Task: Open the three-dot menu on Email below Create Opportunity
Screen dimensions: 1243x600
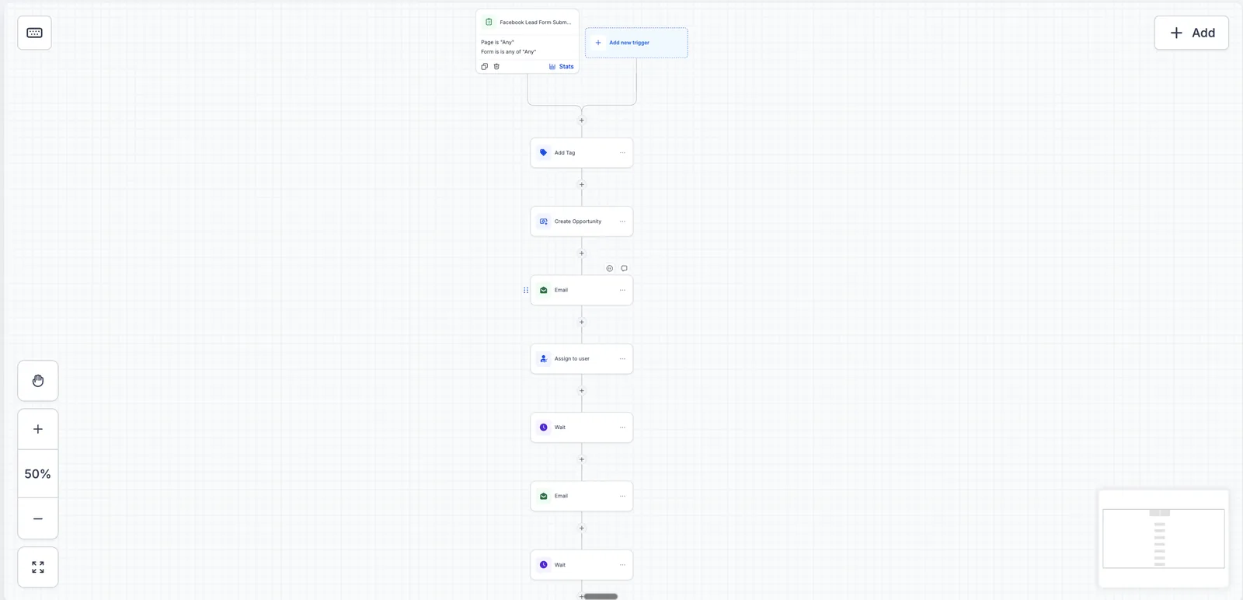Action: click(622, 290)
